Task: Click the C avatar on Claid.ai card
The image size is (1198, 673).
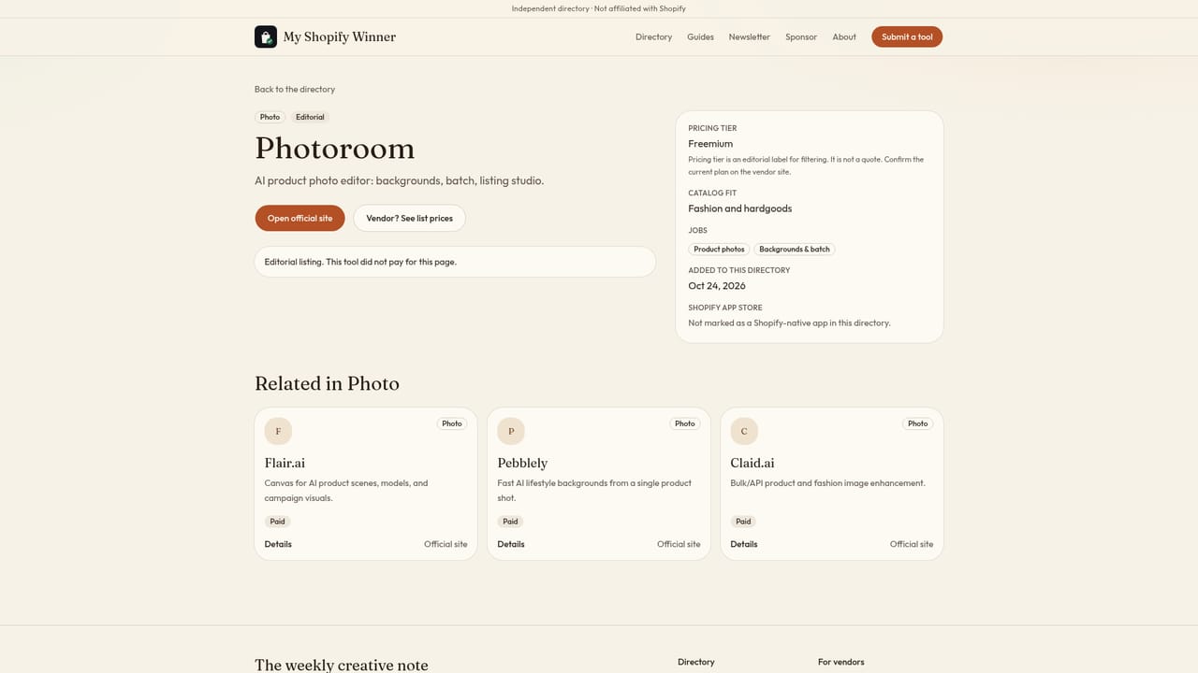Action: coord(744,431)
